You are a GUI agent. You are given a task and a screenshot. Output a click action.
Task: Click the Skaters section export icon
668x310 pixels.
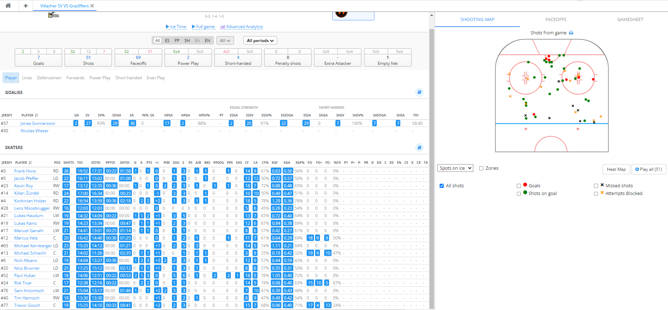pyautogui.click(x=419, y=147)
